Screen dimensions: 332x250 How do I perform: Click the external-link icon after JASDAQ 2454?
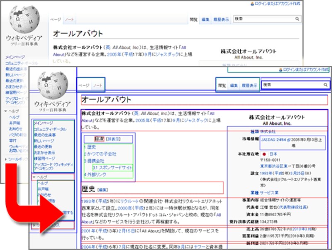pos(288,140)
